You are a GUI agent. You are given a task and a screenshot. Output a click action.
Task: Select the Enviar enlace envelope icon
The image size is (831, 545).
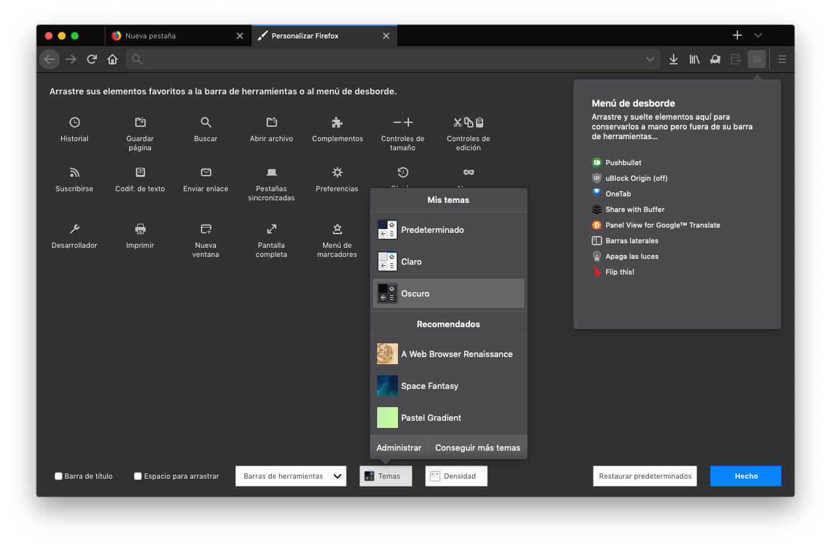[x=206, y=172]
